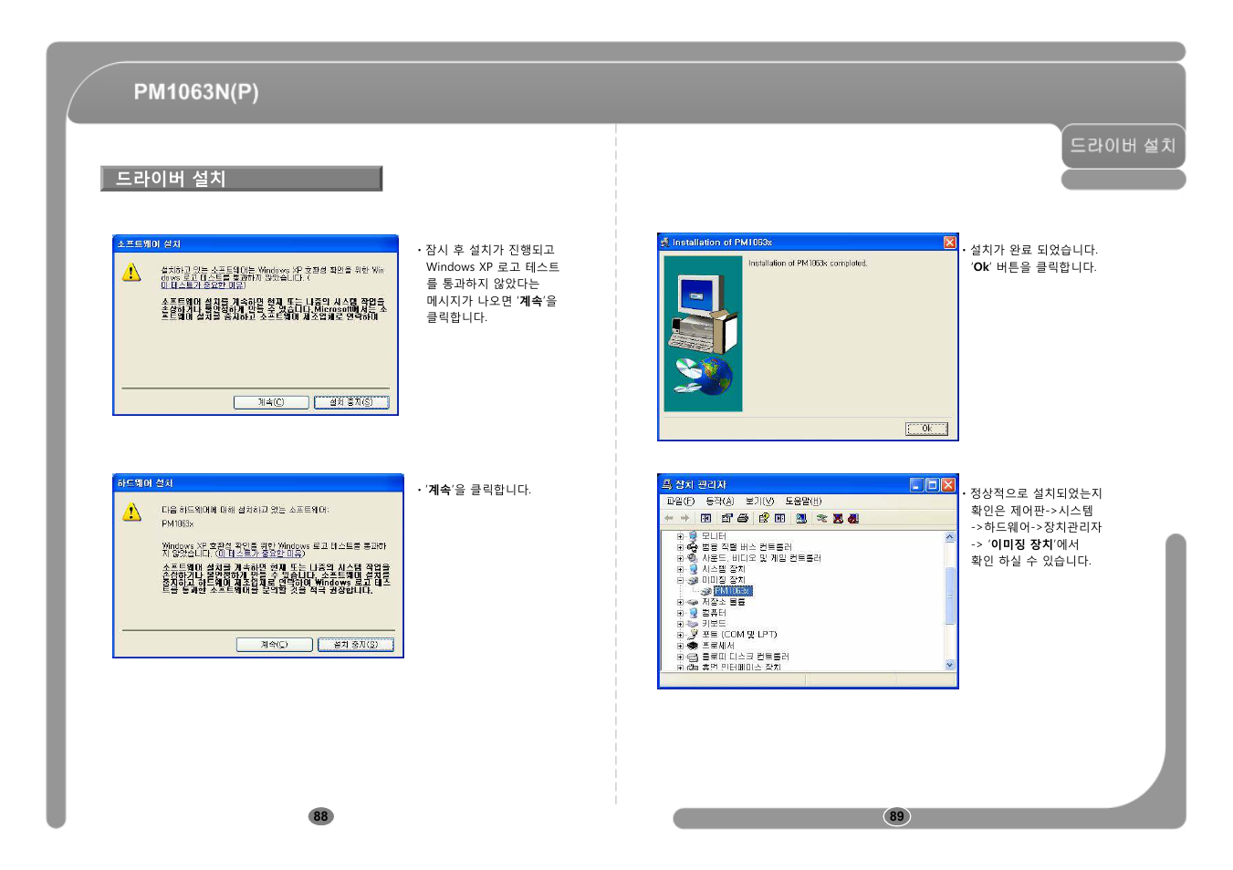This screenshot has width=1233, height=870.
Task: Expand the 저장소 볼륨 node
Action: 680,602
